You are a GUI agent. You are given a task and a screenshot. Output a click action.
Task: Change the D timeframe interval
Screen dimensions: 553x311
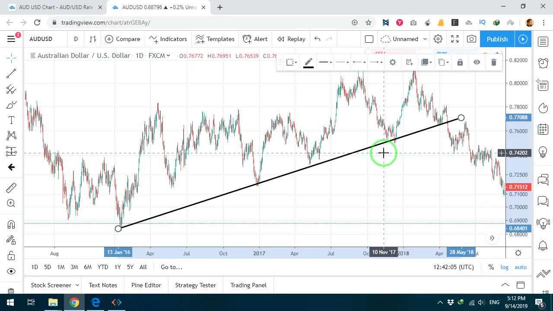coord(76,39)
